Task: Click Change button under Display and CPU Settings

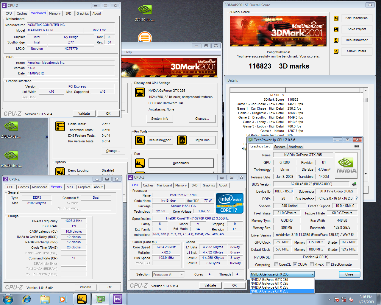Action: (x=202, y=119)
